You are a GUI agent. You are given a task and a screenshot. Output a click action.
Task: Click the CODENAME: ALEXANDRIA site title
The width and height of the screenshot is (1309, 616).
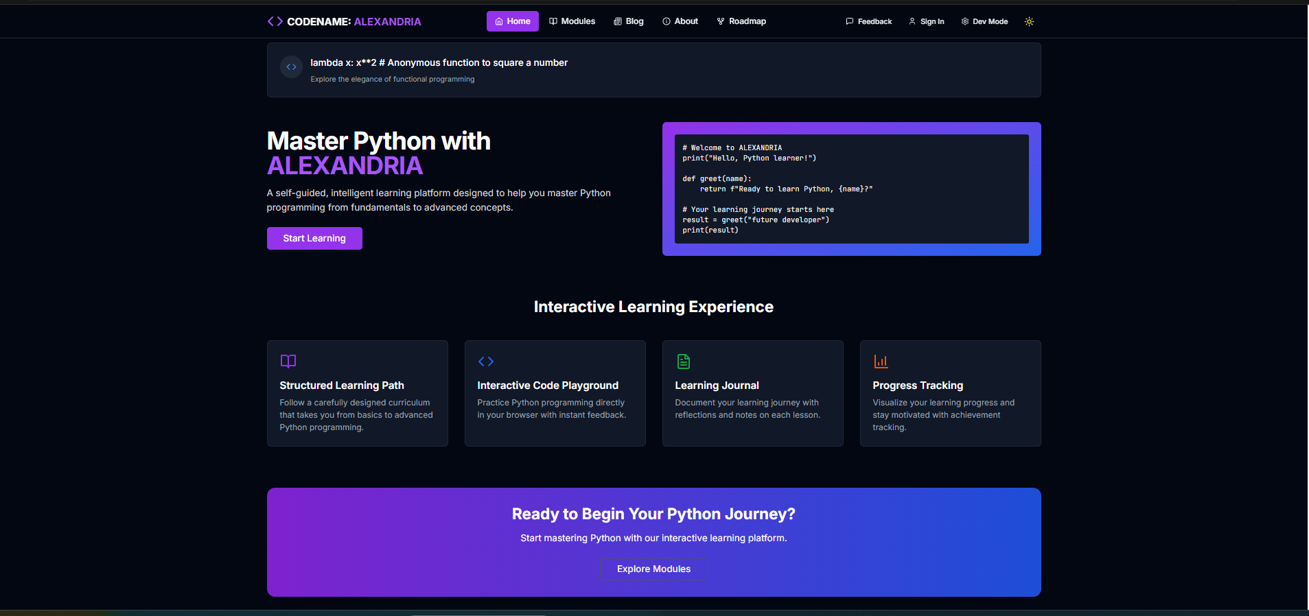coord(354,21)
